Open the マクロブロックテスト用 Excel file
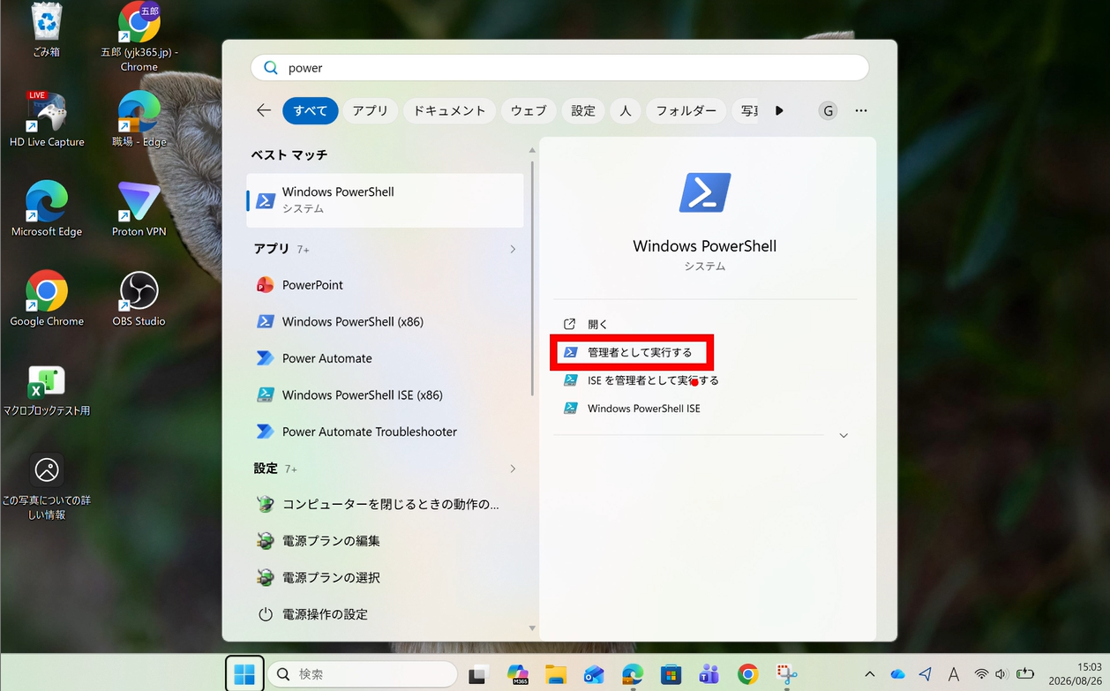1110x691 pixels. (x=47, y=390)
